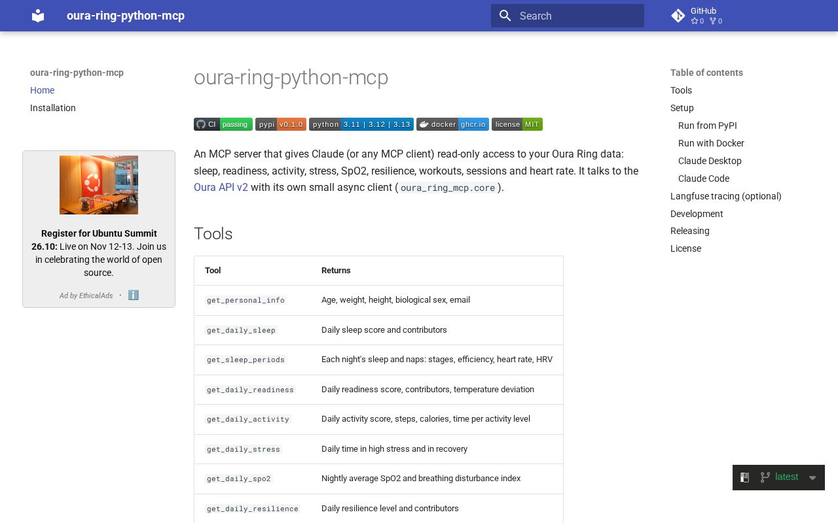Viewport: 838px width, 523px height.
Task: Open the python versions badge
Action: 361,124
